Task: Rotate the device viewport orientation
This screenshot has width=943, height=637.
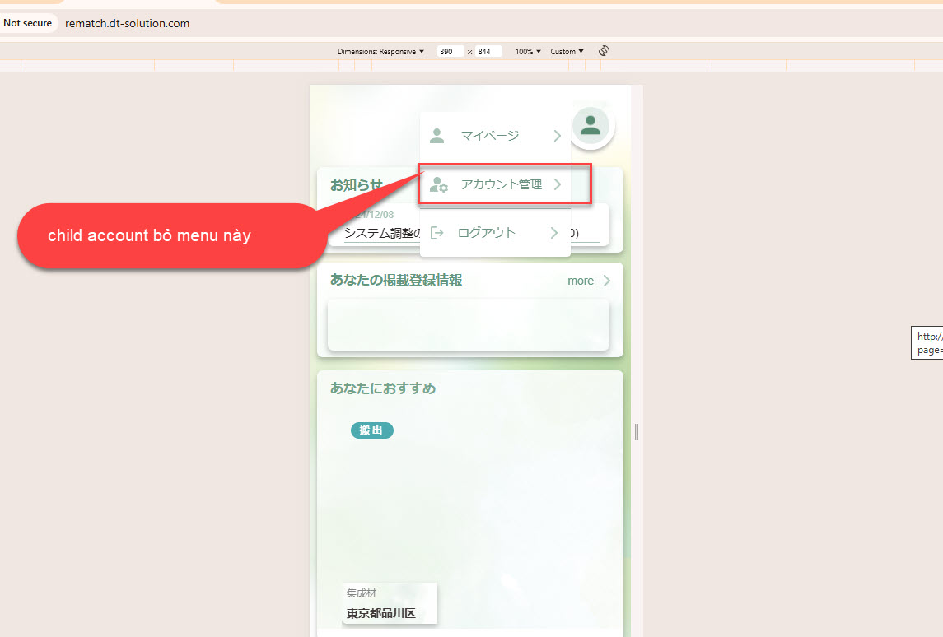Action: (604, 51)
